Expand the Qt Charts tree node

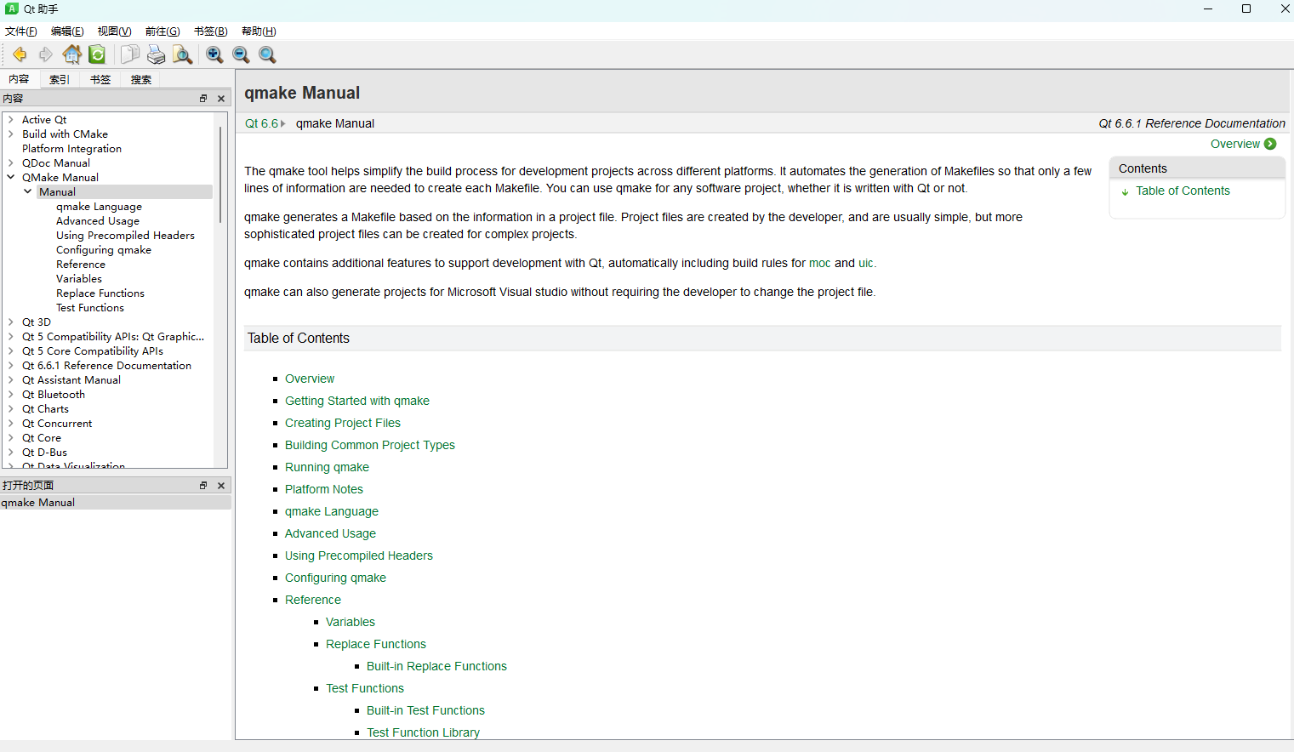point(11,409)
